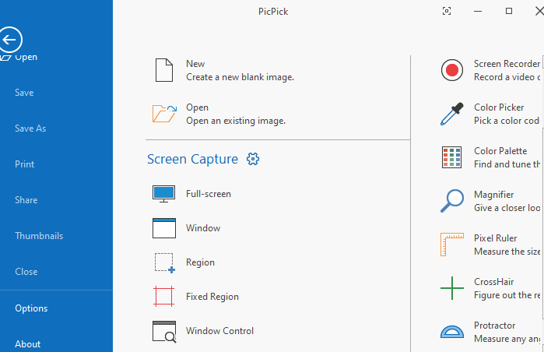Select Save As in the sidebar
544x352 pixels.
(x=30, y=128)
